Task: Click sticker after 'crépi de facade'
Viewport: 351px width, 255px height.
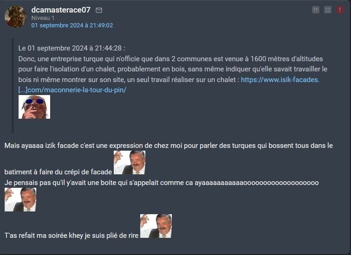Action: pos(130,162)
